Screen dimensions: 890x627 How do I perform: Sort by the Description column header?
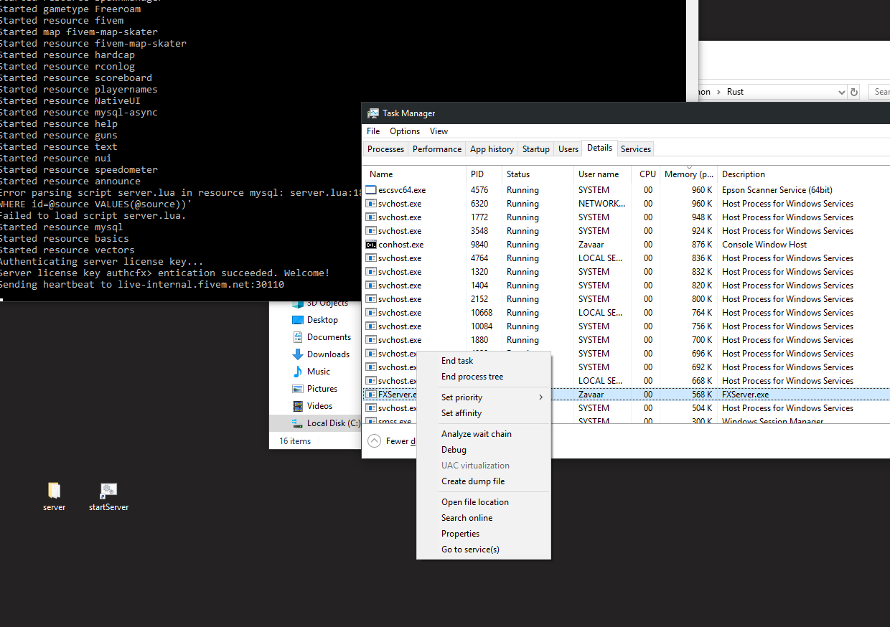[803, 174]
